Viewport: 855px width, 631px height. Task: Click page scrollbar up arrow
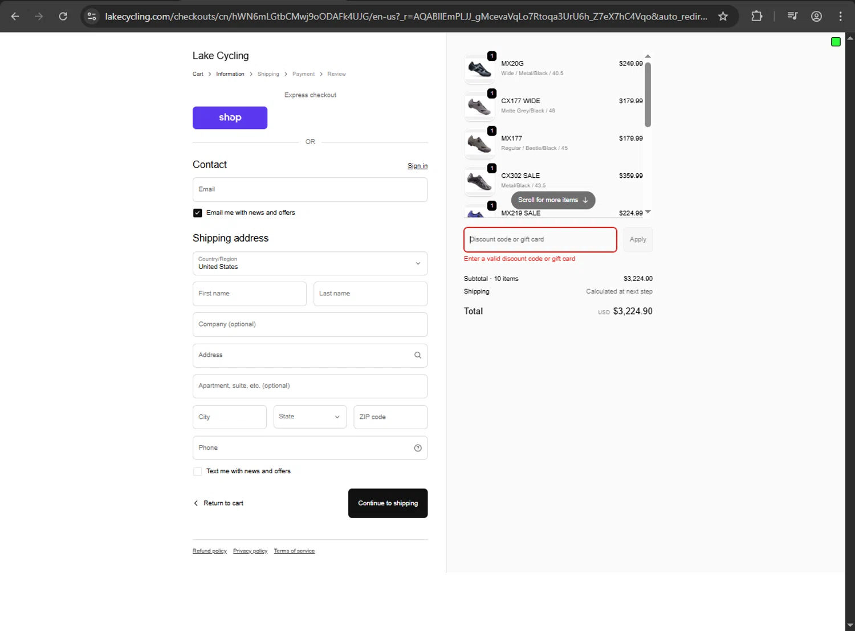850,38
